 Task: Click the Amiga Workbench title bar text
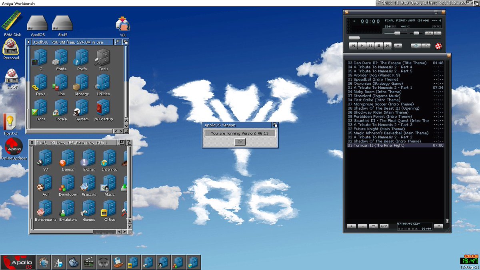[18, 3]
